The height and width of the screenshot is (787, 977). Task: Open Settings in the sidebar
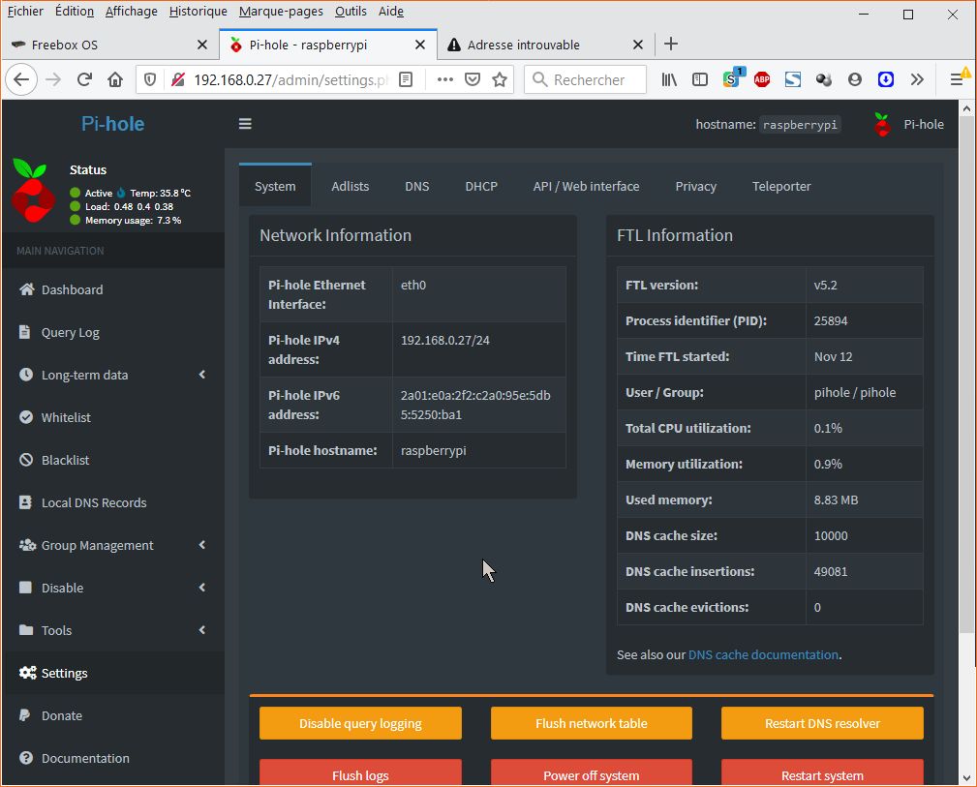point(53,673)
